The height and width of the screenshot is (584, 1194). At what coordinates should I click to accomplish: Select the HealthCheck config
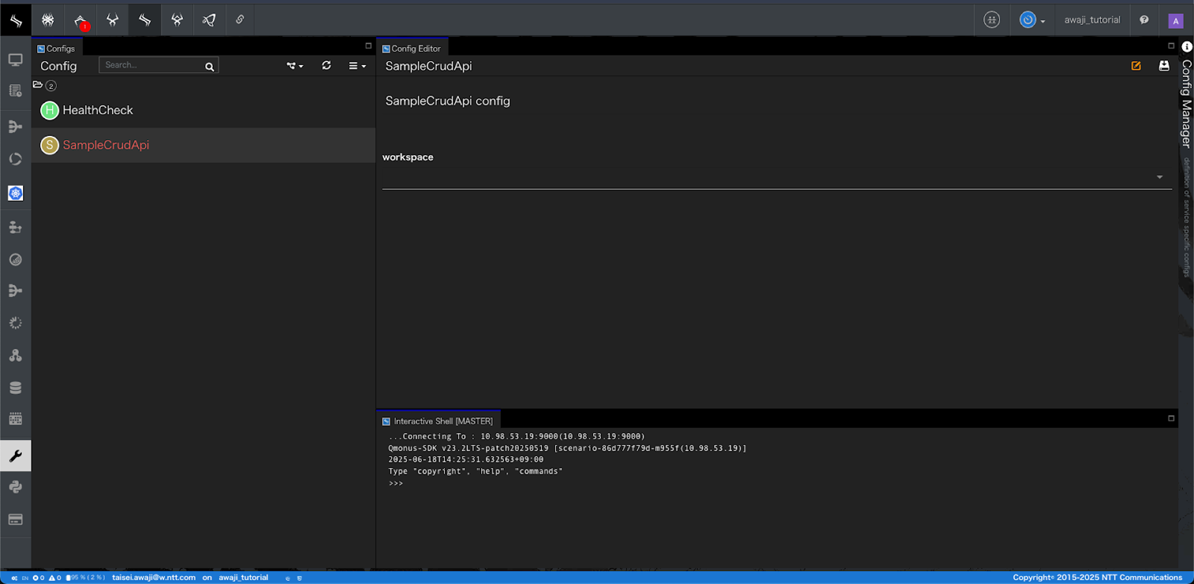click(x=98, y=110)
